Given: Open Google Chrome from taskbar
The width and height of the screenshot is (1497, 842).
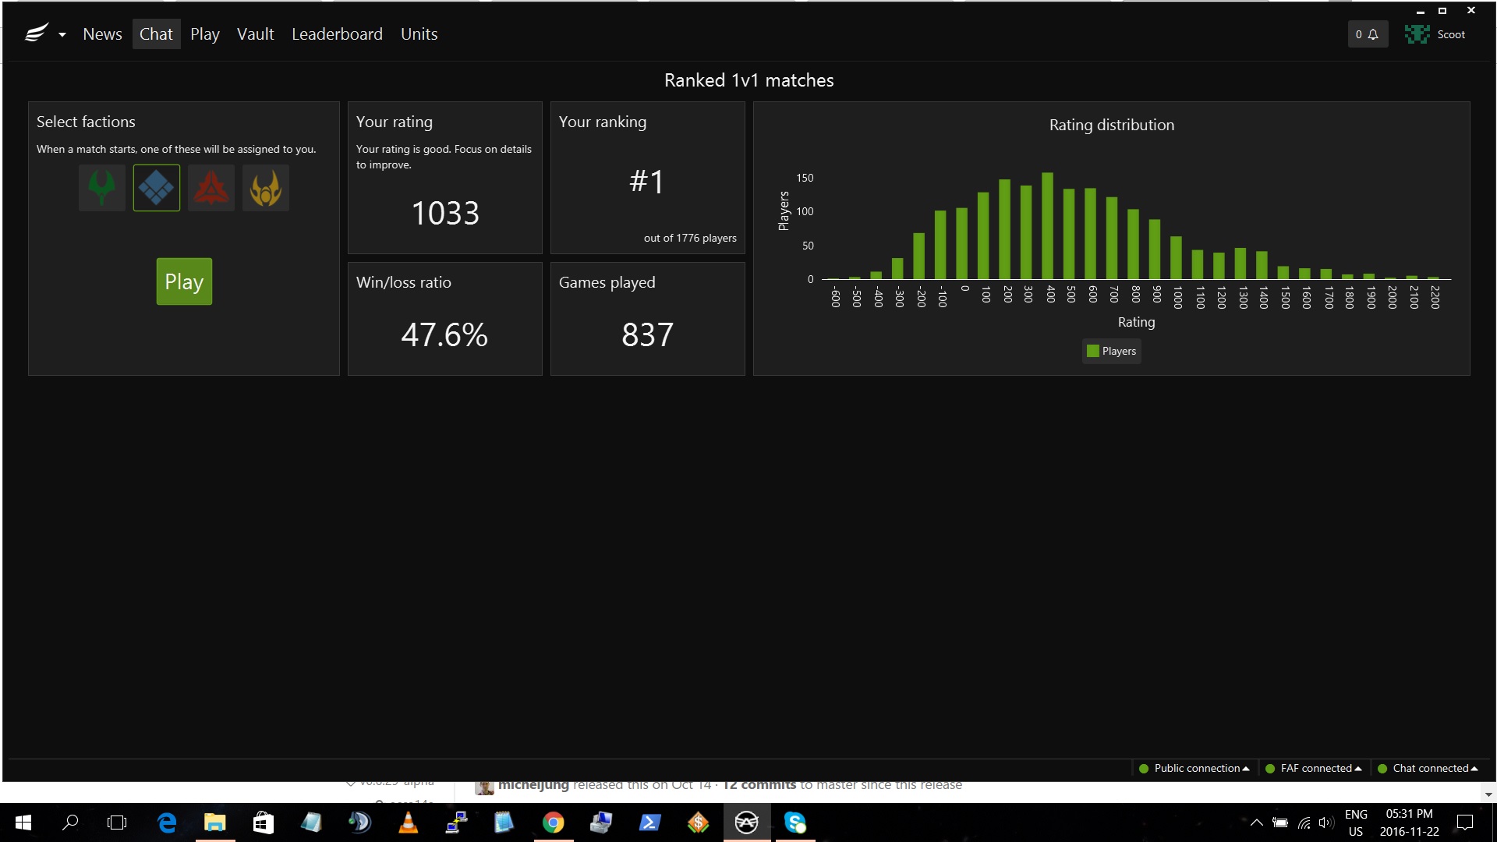Looking at the screenshot, I should 554,823.
